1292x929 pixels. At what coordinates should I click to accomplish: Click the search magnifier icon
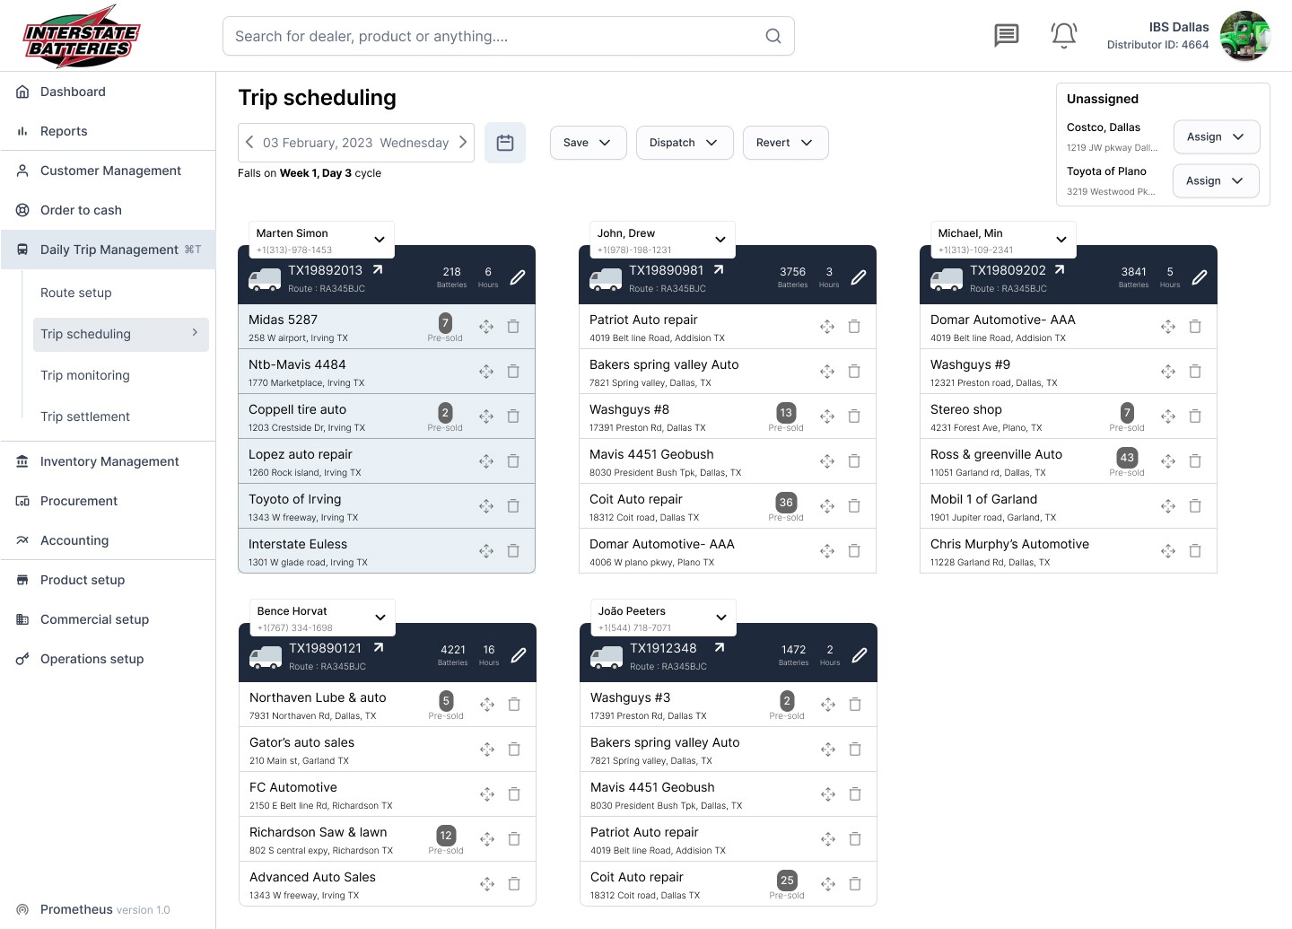(773, 36)
